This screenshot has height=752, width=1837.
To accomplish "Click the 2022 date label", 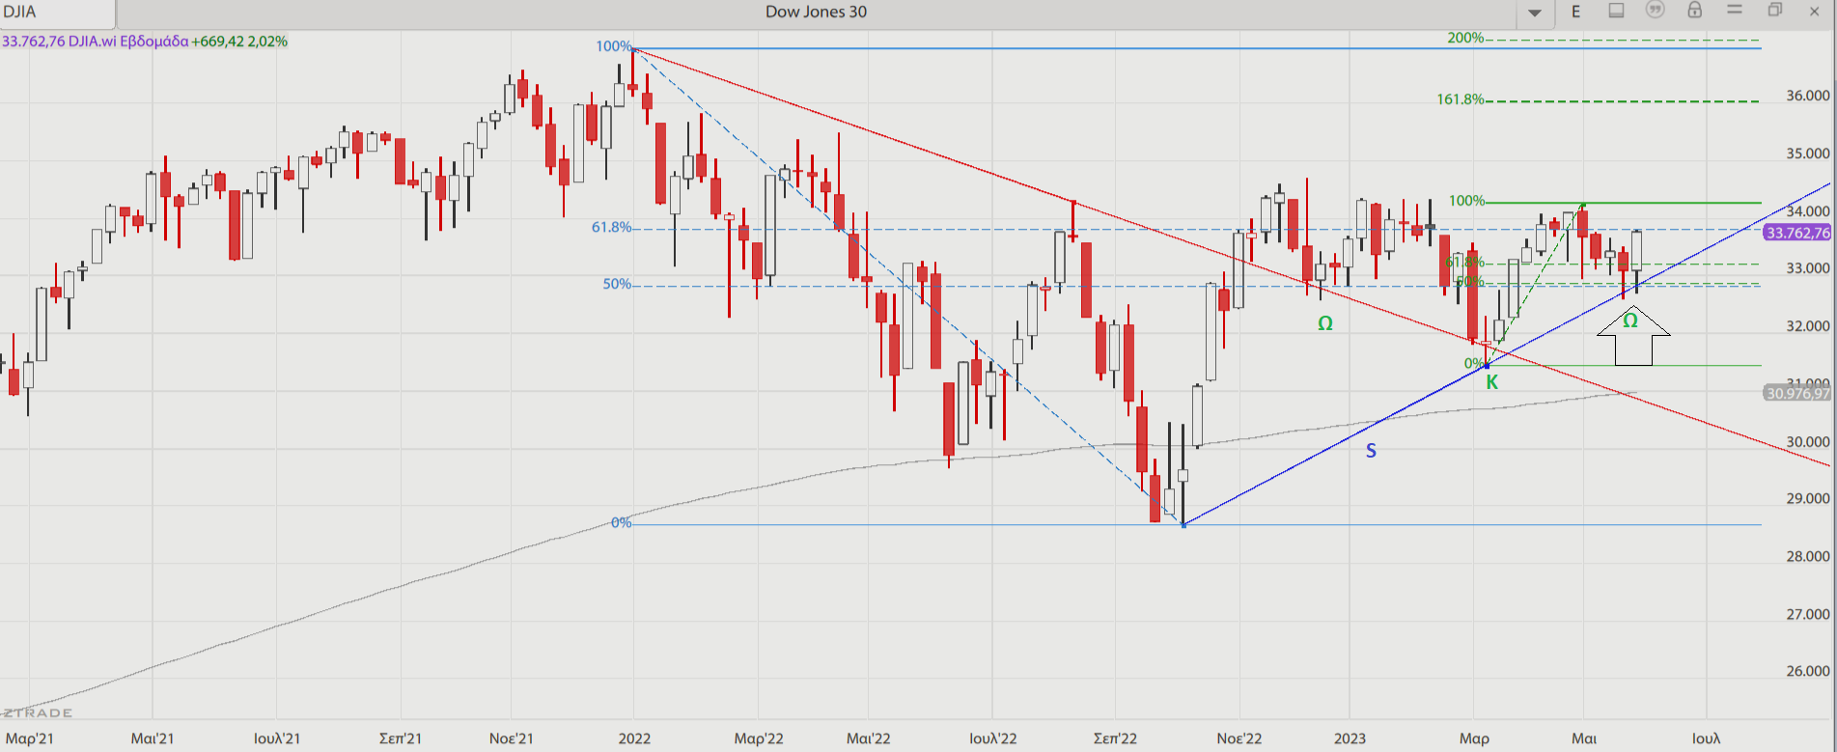I will click(634, 738).
